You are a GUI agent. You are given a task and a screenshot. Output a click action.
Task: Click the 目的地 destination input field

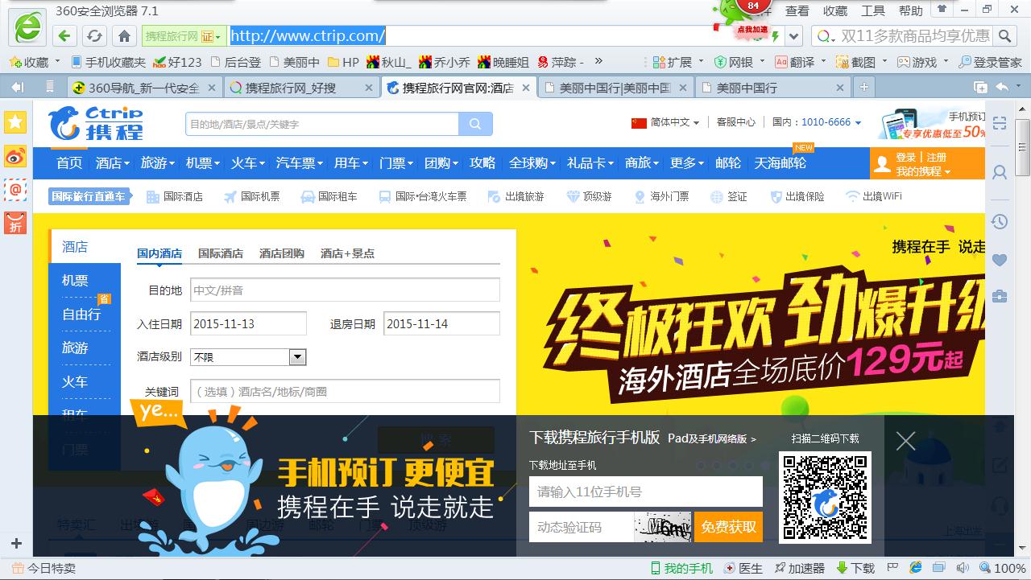(x=345, y=290)
